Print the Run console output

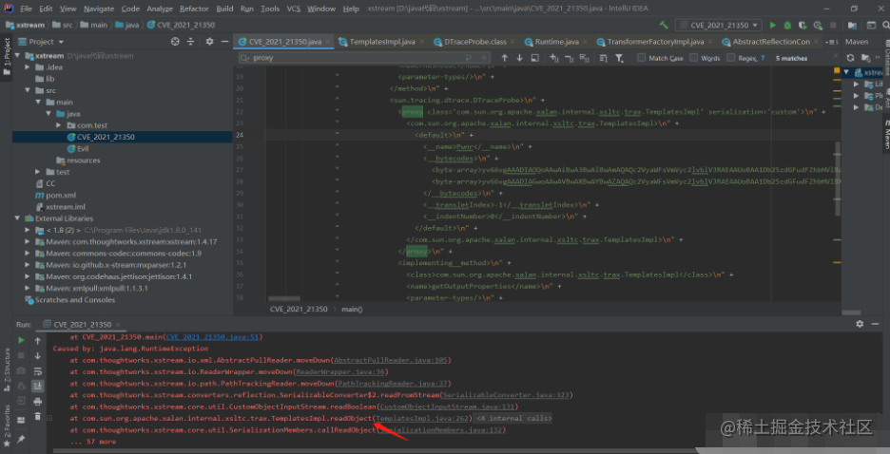(37, 402)
